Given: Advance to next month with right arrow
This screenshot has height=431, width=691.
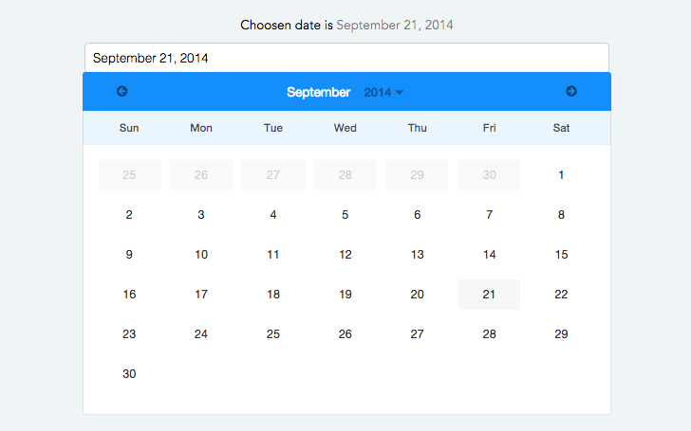Looking at the screenshot, I should [x=571, y=91].
